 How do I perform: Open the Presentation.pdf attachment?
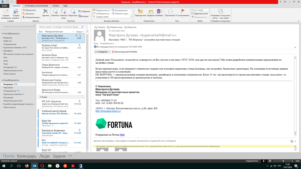point(125,52)
